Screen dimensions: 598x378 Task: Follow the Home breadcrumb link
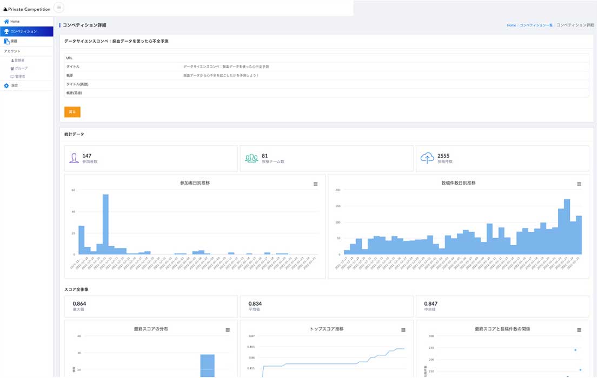pyautogui.click(x=511, y=25)
